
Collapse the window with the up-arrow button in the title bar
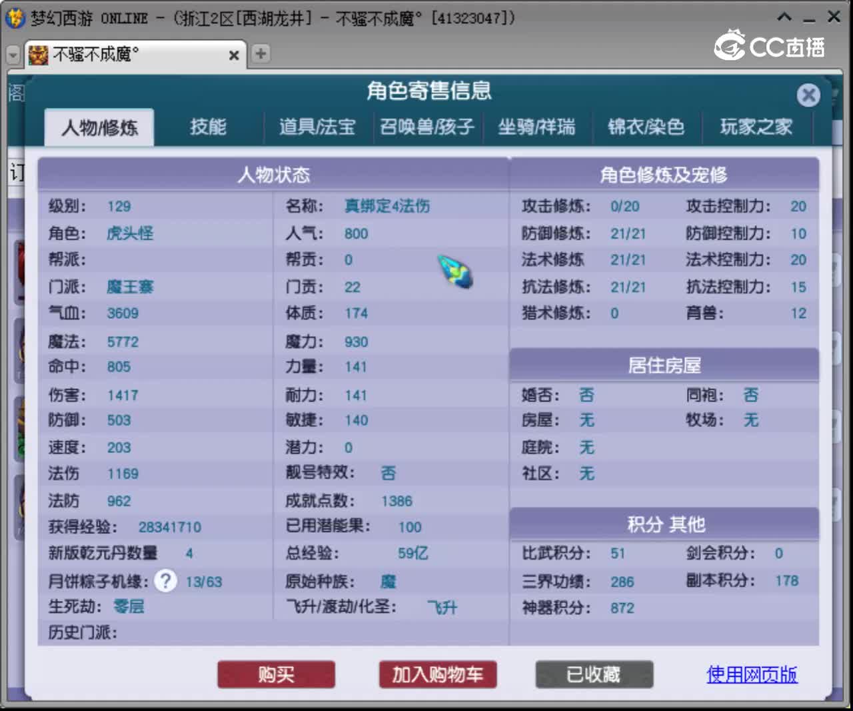point(784,17)
